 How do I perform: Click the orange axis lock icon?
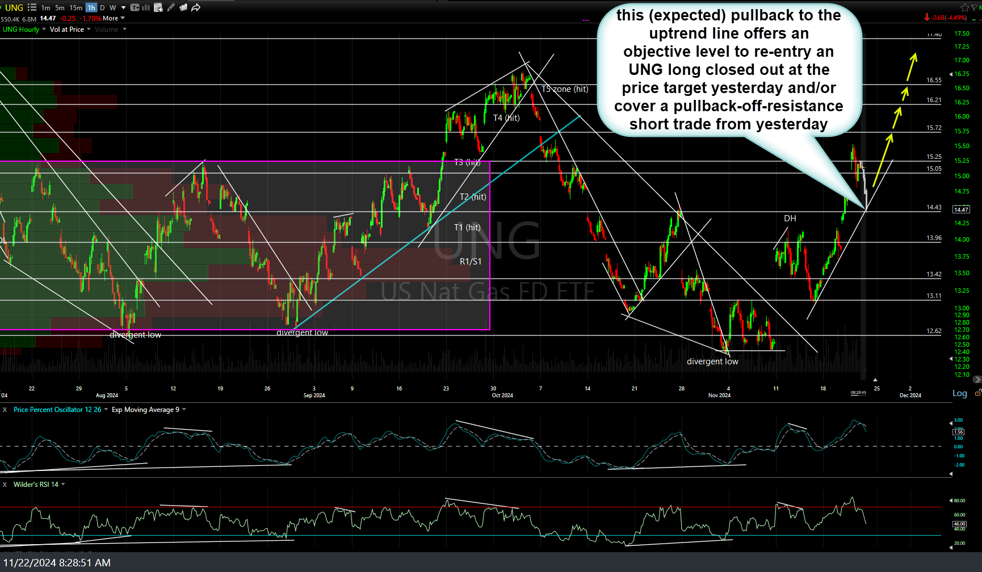point(977,393)
